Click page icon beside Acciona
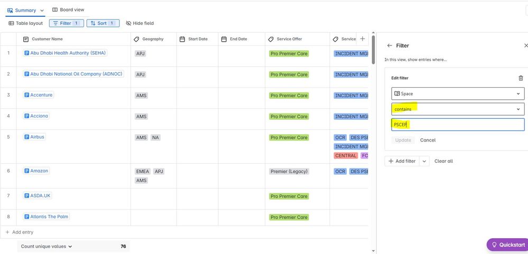The image size is (528, 254). (27, 116)
